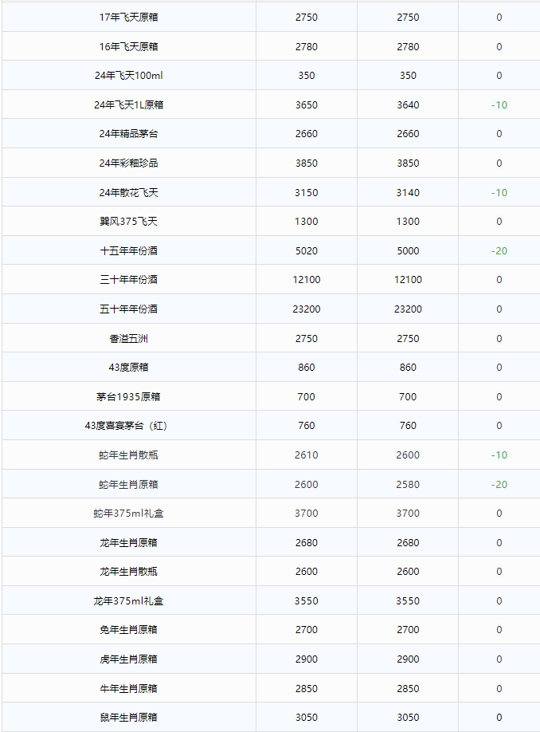This screenshot has width=540, height=732.
Task: Select the 五十年年份酒 row label
Action: [129, 309]
